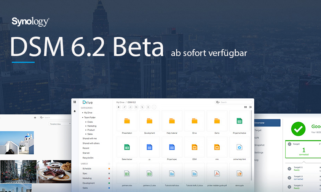The width and height of the screenshot is (321, 192).
Task: Click the plus icon in the photo app
Action: 35,118
